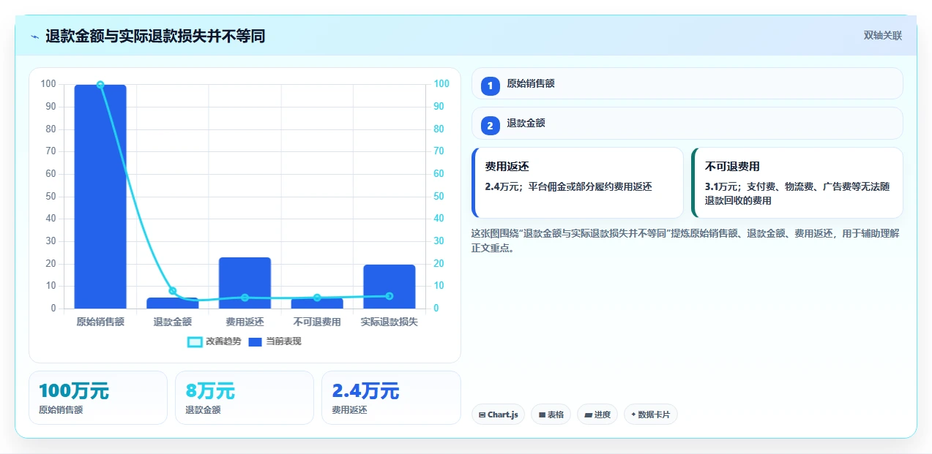The width and height of the screenshot is (932, 454).
Task: Click the text 3.1万元；支付费、物流费
Action: click(797, 193)
